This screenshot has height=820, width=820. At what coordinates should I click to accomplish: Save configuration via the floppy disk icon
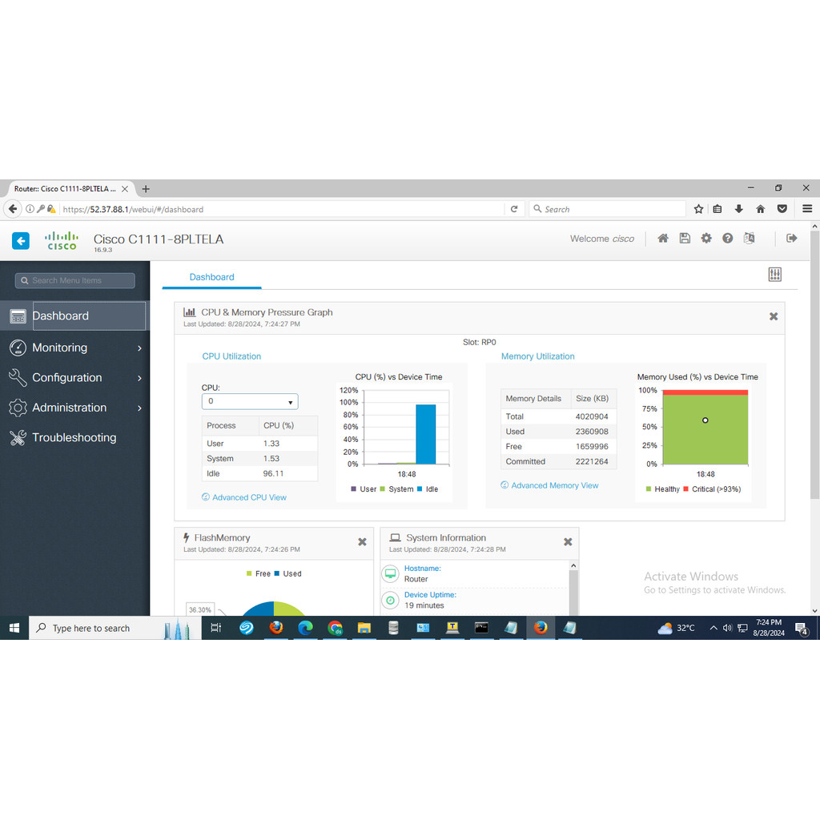click(x=685, y=239)
